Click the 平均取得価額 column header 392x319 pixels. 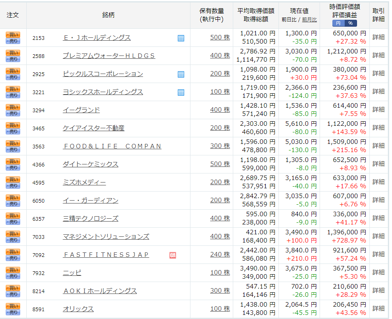256,11
